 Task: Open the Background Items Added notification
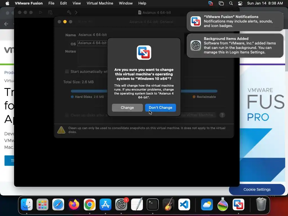235,45
